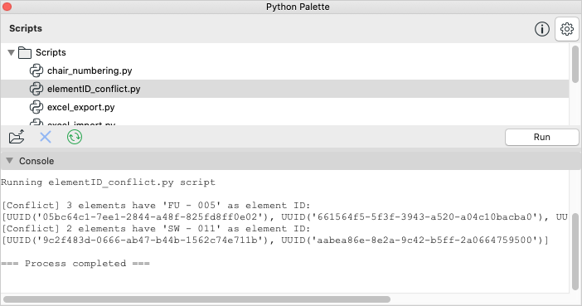582x306 pixels.
Task: Click the console horizontal scrollbar
Action: coord(196,299)
